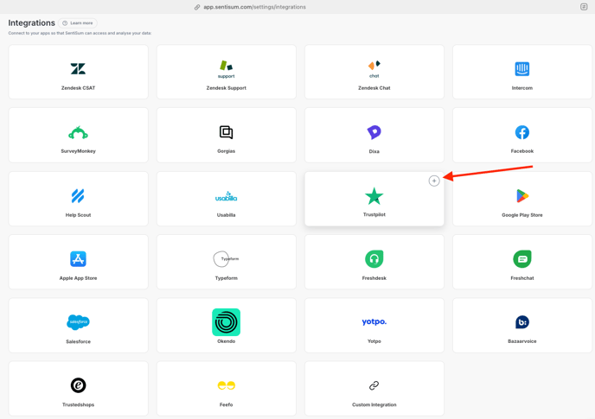Click the Feefo label text
The height and width of the screenshot is (419, 595).
(227, 404)
